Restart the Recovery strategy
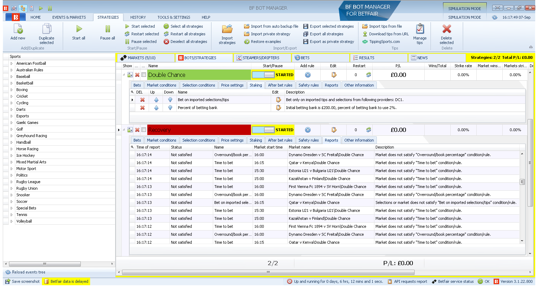538x288 pixels. coord(368,130)
